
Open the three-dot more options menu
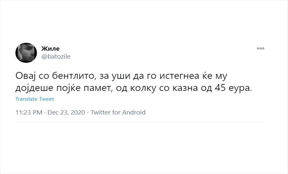click(260, 48)
